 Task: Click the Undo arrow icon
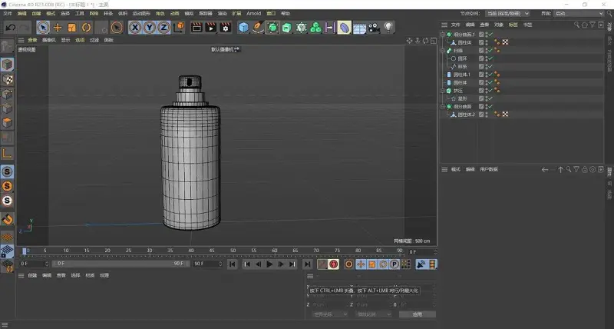11,28
